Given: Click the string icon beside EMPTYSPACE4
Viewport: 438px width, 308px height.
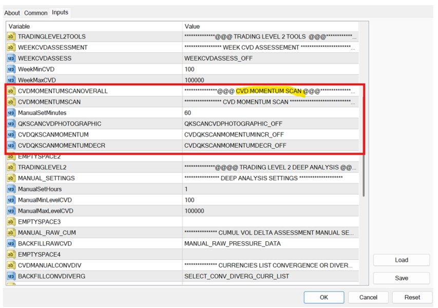Looking at the screenshot, I should (11, 255).
